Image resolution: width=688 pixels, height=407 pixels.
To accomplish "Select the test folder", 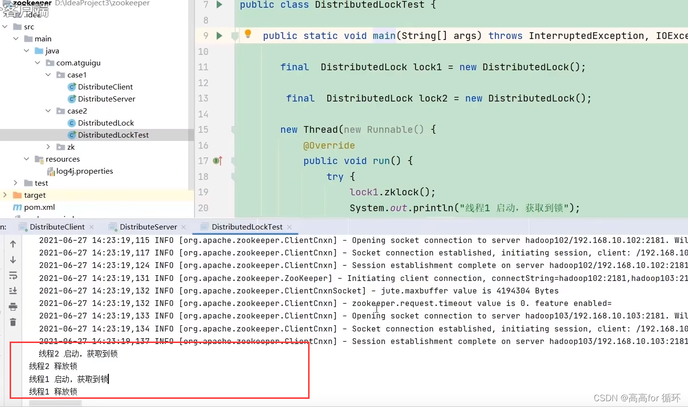I will (36, 183).
